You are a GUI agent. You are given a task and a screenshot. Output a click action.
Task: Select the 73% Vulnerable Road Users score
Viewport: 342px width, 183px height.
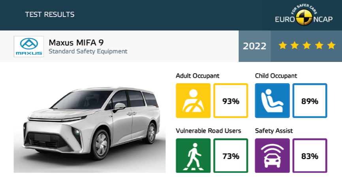point(231,156)
